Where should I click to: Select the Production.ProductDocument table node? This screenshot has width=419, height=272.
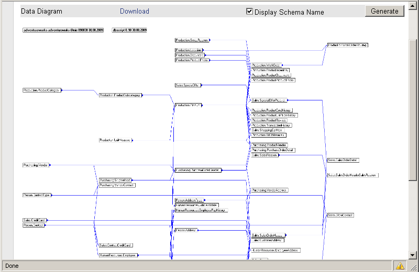click(x=271, y=75)
